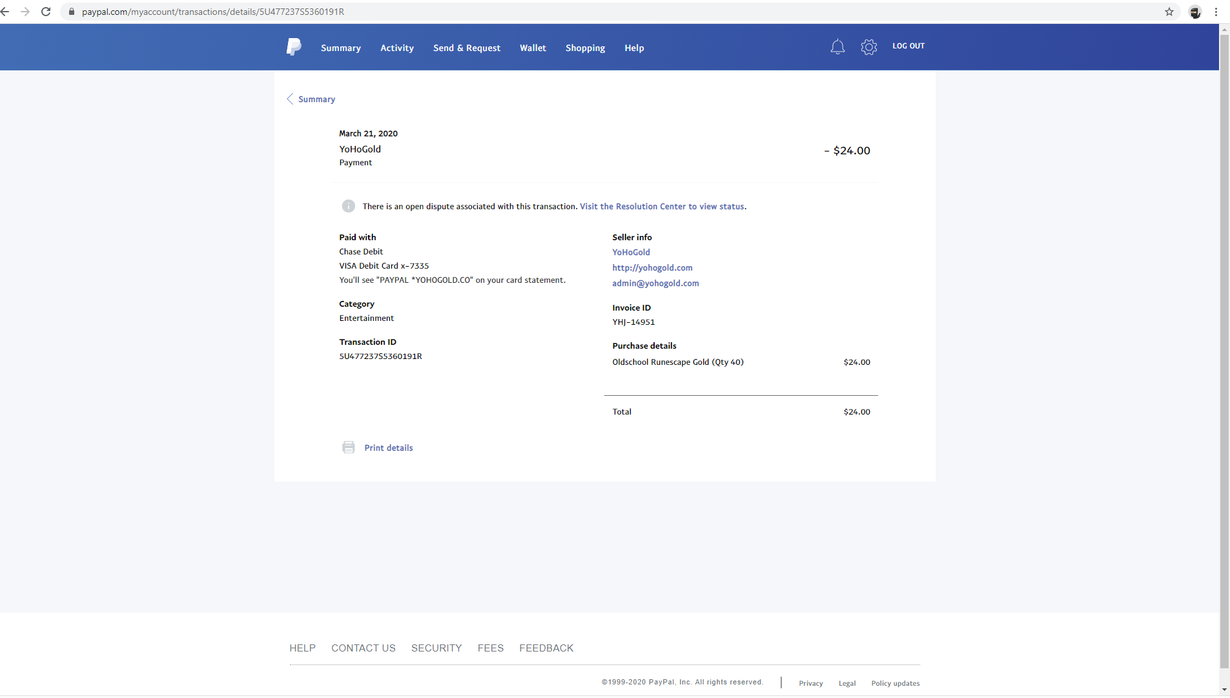
Task: Select the invoice ID YHJ-14951
Action: click(x=633, y=322)
